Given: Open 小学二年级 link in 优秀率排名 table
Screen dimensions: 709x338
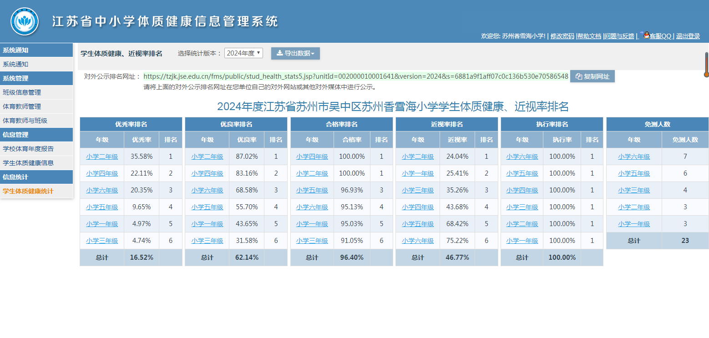Looking at the screenshot, I should click(102, 156).
